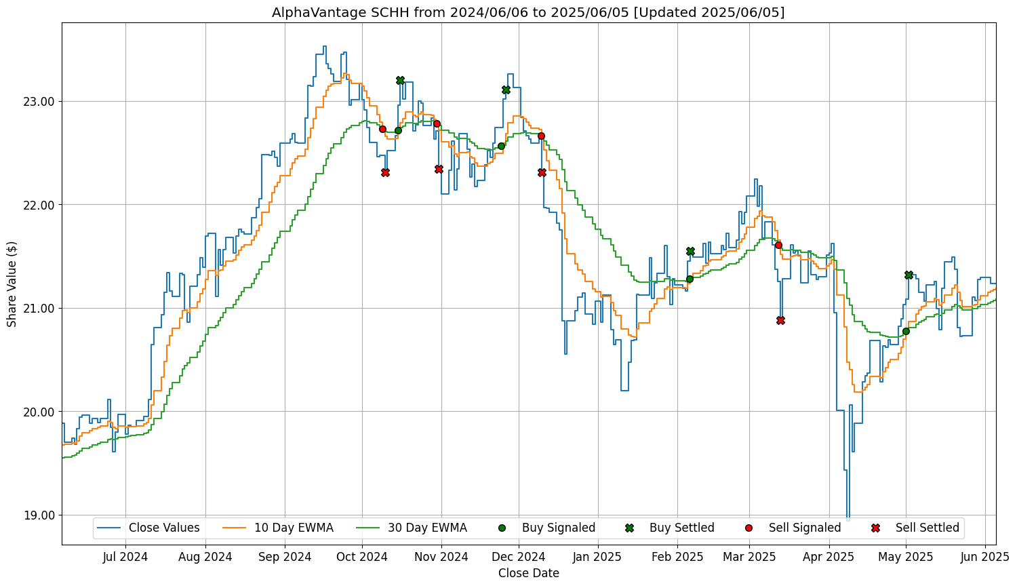Viewport: 1017px width, 586px height.
Task: Select the mid-October 2024 Buy Signaled dot near 22.72
Action: pos(398,130)
